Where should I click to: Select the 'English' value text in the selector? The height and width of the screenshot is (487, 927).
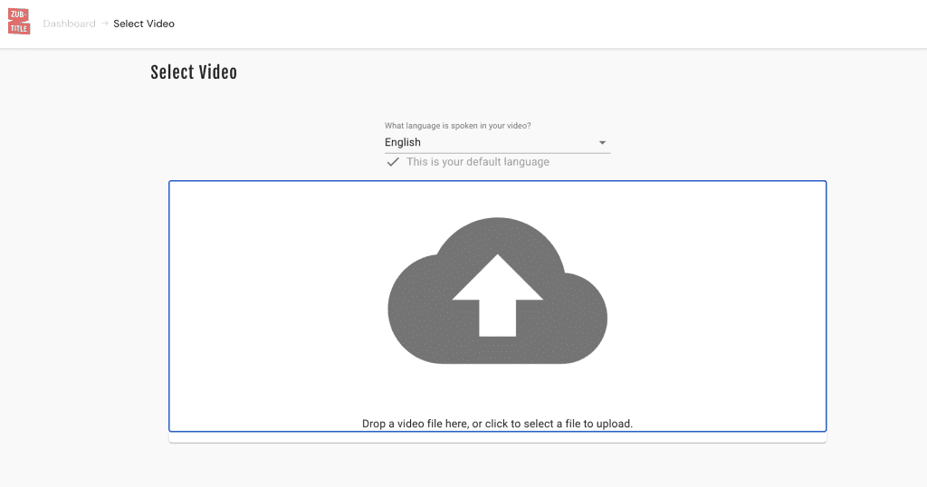coord(403,142)
